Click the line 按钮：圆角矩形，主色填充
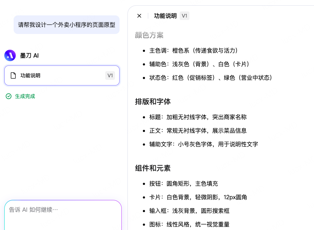 [x=183, y=183]
